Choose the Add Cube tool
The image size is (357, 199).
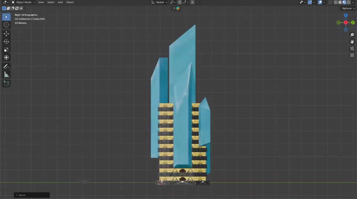(6, 83)
